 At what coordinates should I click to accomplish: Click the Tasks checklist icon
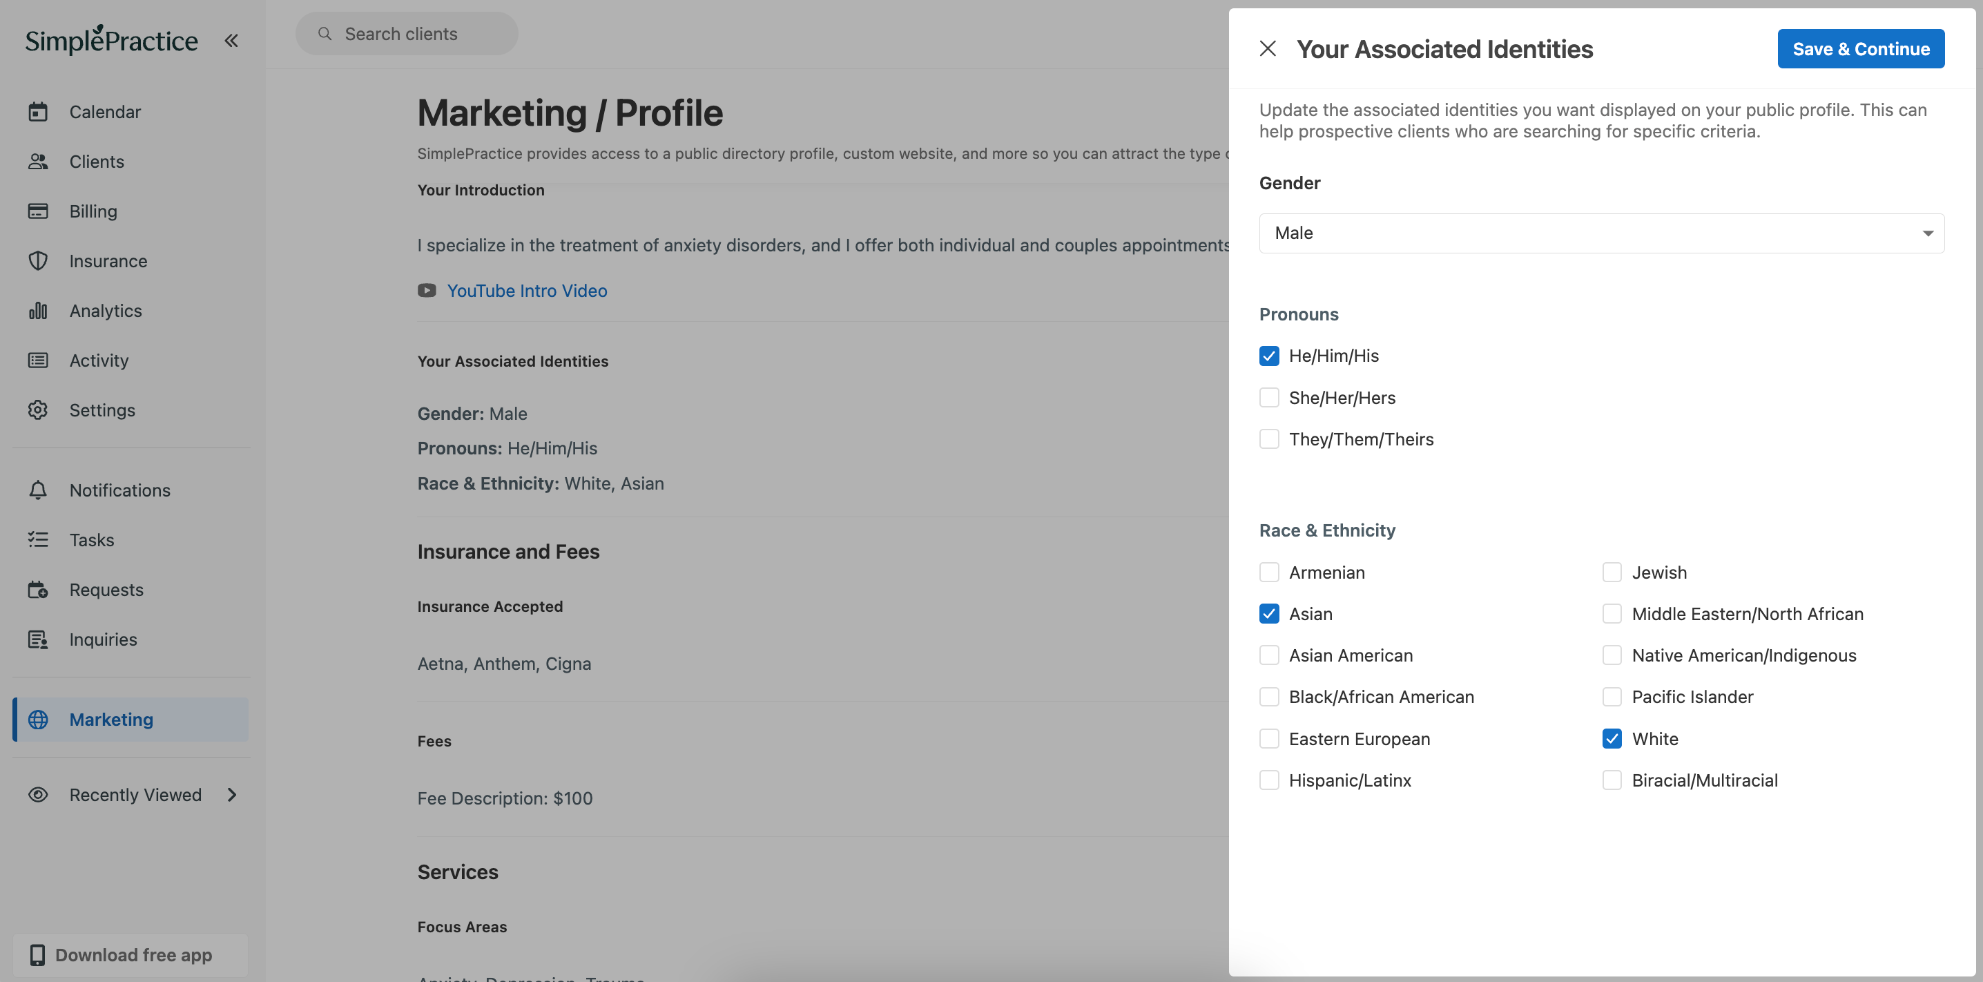tap(38, 540)
